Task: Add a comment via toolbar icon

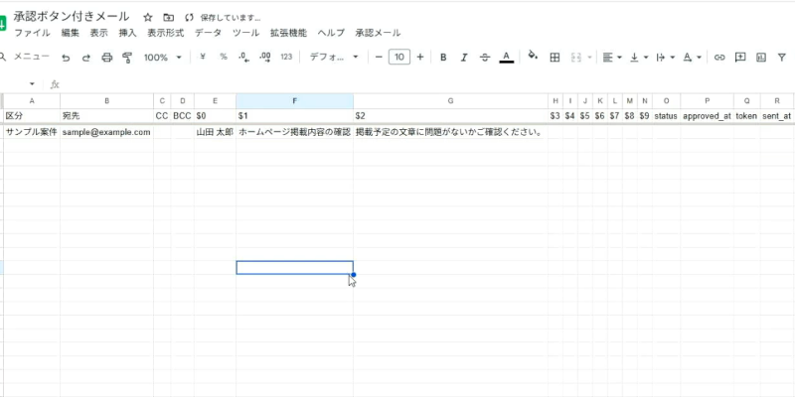Action: 740,58
